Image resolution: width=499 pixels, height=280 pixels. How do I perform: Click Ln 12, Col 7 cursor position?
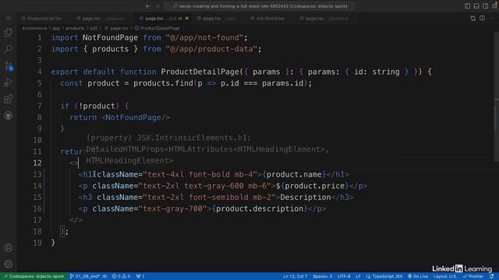point(296,277)
